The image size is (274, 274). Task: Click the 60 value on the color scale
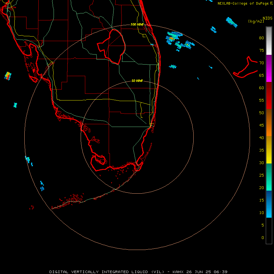coord(262,88)
